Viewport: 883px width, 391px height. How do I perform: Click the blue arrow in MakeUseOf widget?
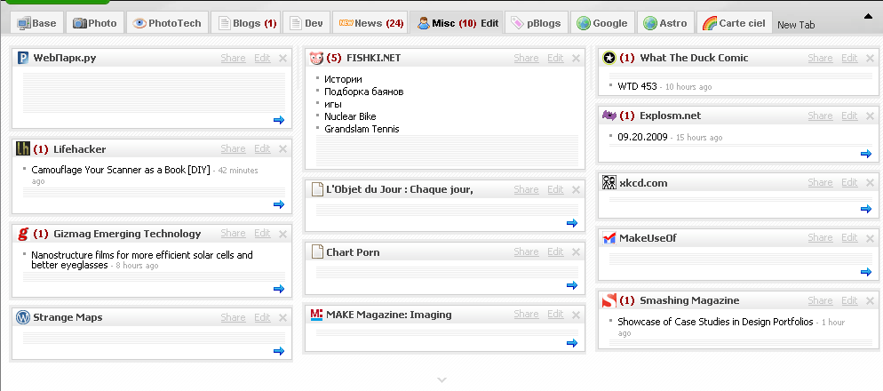[866, 272]
